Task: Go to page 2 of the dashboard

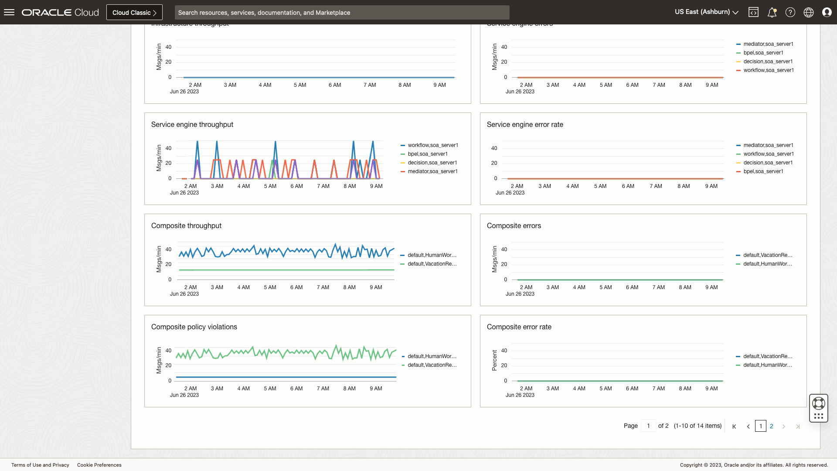Action: (772, 426)
